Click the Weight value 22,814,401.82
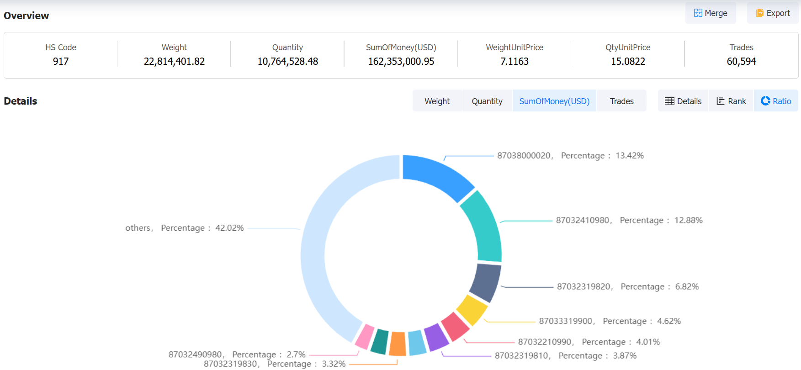 click(174, 61)
